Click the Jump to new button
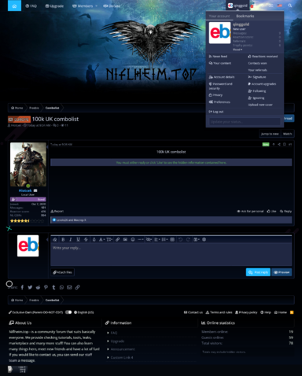 tap(270, 134)
